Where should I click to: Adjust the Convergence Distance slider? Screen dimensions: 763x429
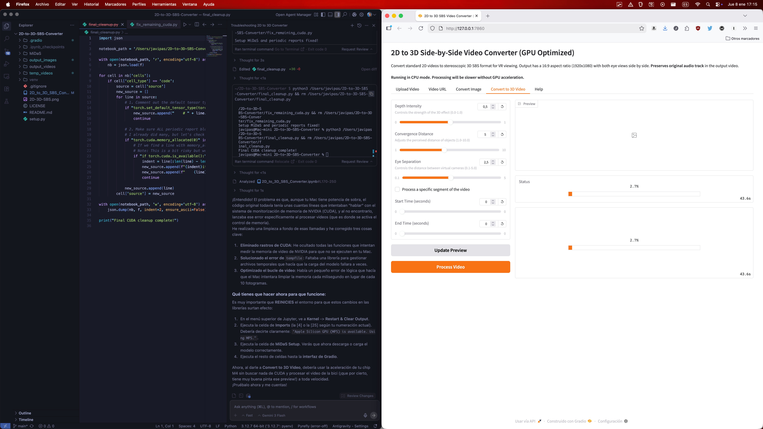(x=444, y=150)
